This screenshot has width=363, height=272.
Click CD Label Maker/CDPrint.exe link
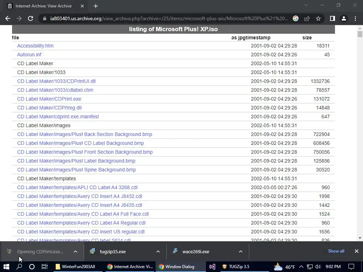(x=49, y=99)
